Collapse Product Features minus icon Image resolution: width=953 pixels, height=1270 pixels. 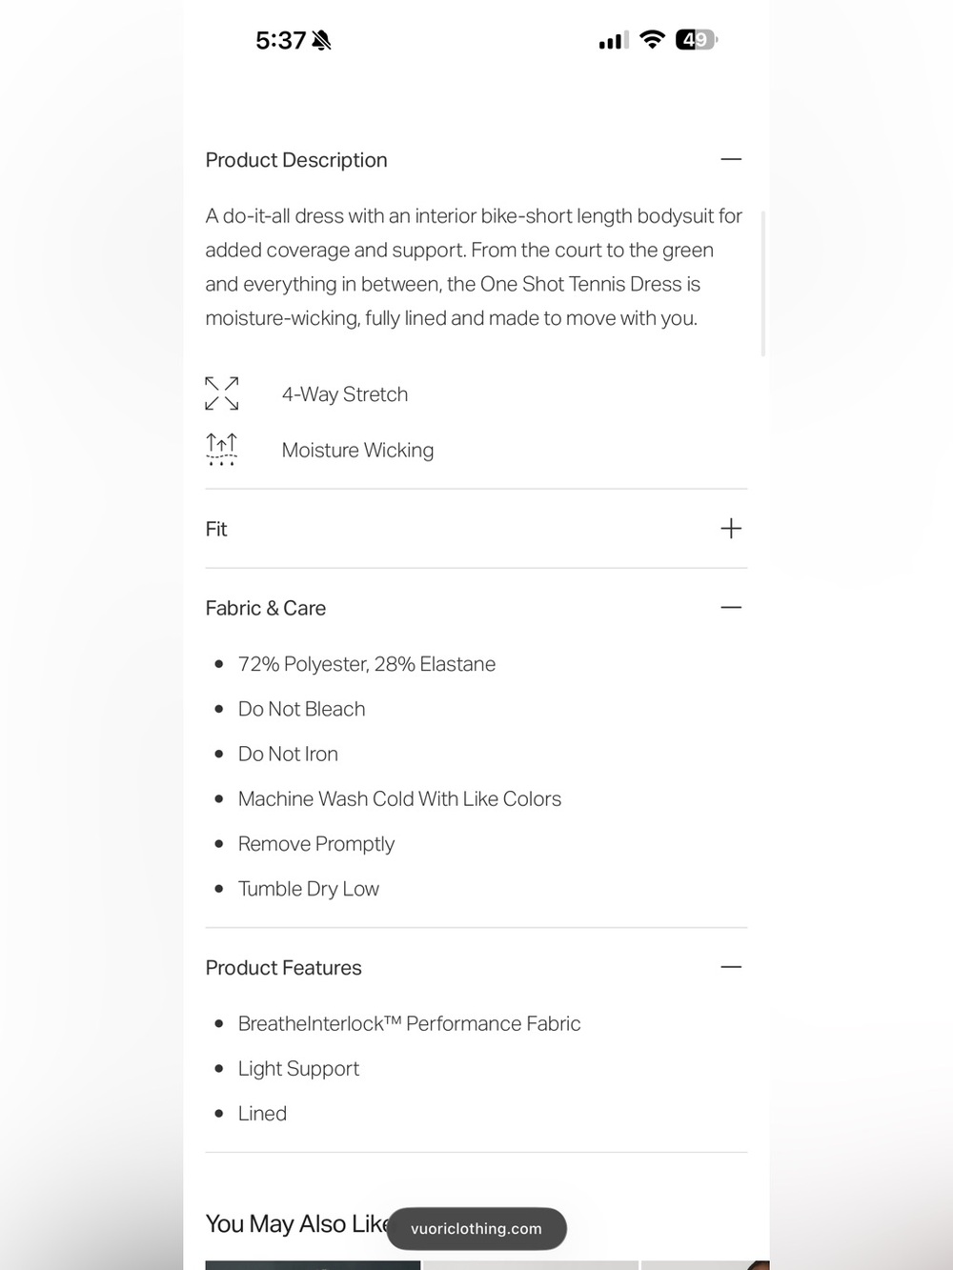click(x=731, y=967)
